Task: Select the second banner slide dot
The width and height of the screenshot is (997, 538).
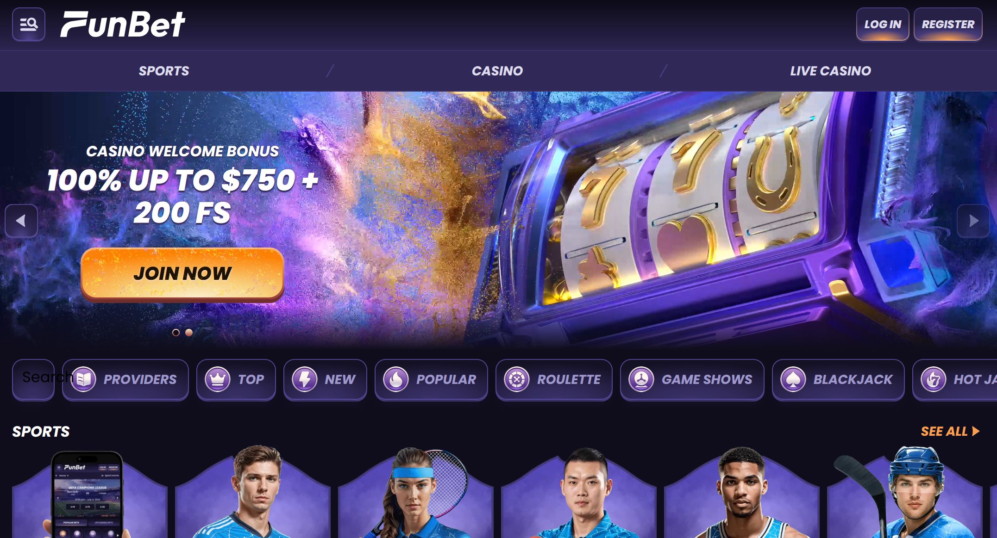Action: pyautogui.click(x=189, y=333)
